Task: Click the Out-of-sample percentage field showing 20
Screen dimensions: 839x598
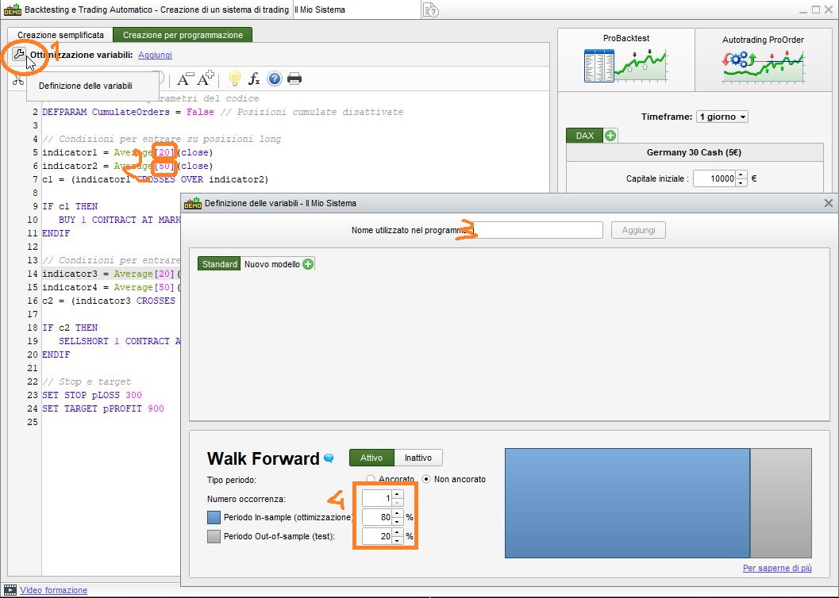Action: pos(377,536)
